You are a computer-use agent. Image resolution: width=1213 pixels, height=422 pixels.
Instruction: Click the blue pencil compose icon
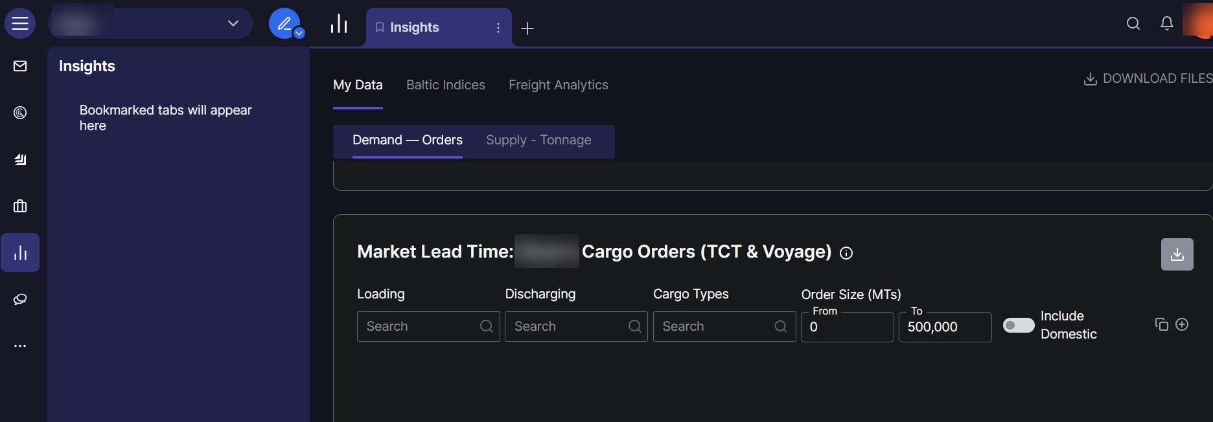coord(284,23)
